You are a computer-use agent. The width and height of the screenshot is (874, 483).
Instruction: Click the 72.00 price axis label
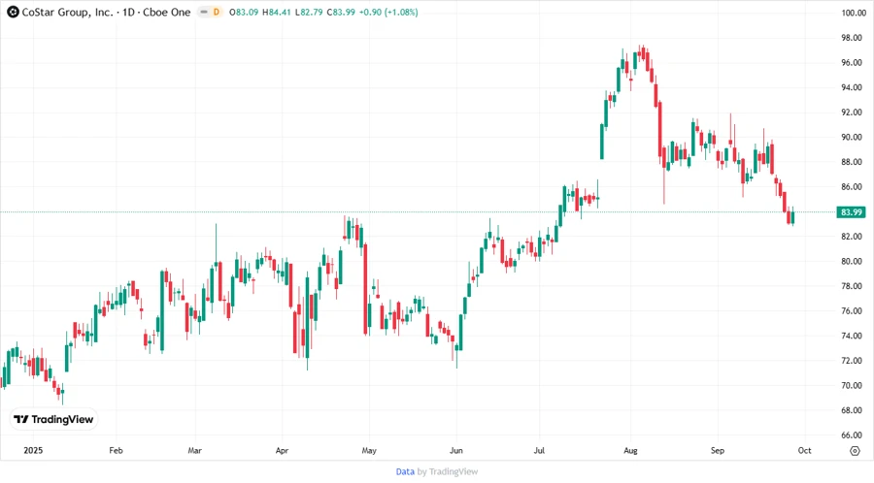pos(851,361)
